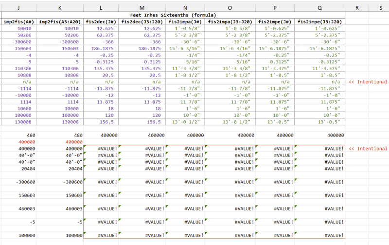This screenshot has height=245, width=389.
Task: Click the '<< Intentional' note beside the n/a row
Action: click(x=368, y=82)
